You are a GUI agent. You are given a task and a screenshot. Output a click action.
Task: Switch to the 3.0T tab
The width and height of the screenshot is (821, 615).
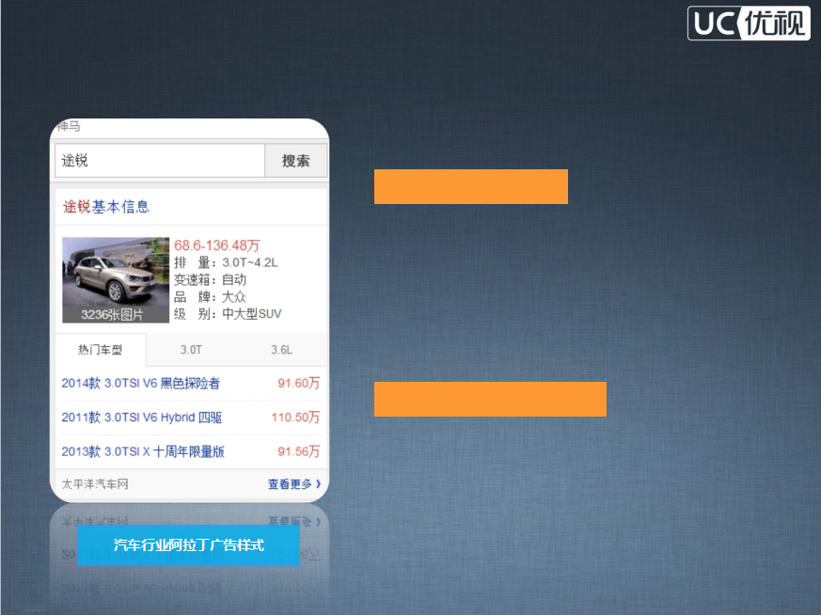click(191, 350)
